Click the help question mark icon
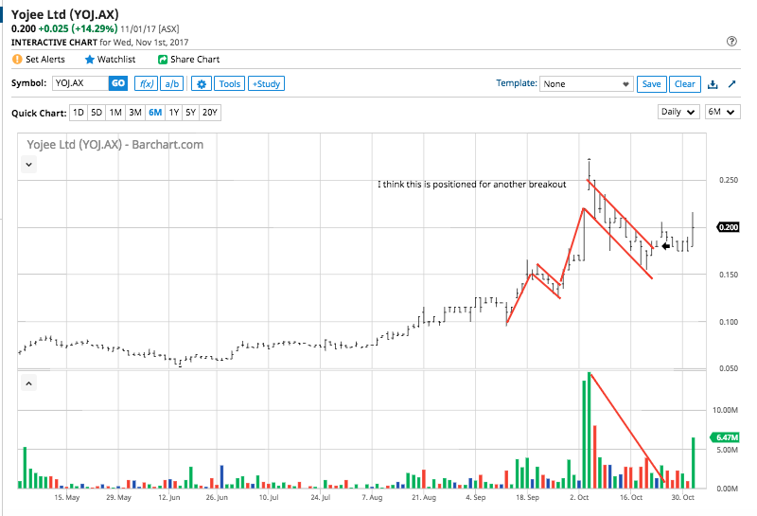The width and height of the screenshot is (757, 516). [x=731, y=41]
